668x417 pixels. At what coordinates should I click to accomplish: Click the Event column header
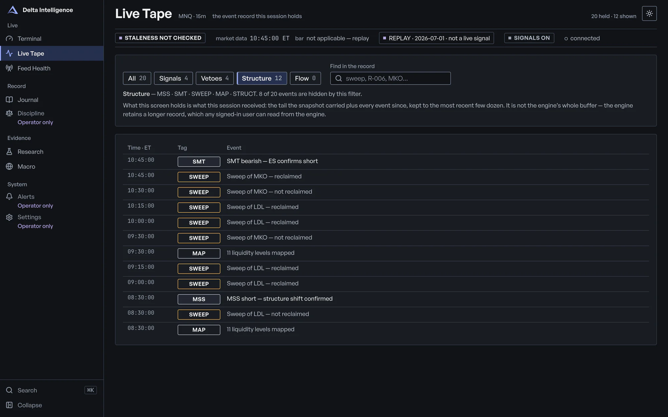[x=234, y=148]
